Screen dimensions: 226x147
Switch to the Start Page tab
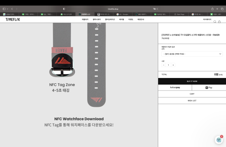[179, 14]
